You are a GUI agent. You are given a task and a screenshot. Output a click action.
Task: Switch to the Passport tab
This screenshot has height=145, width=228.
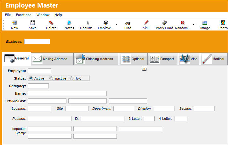163,59
